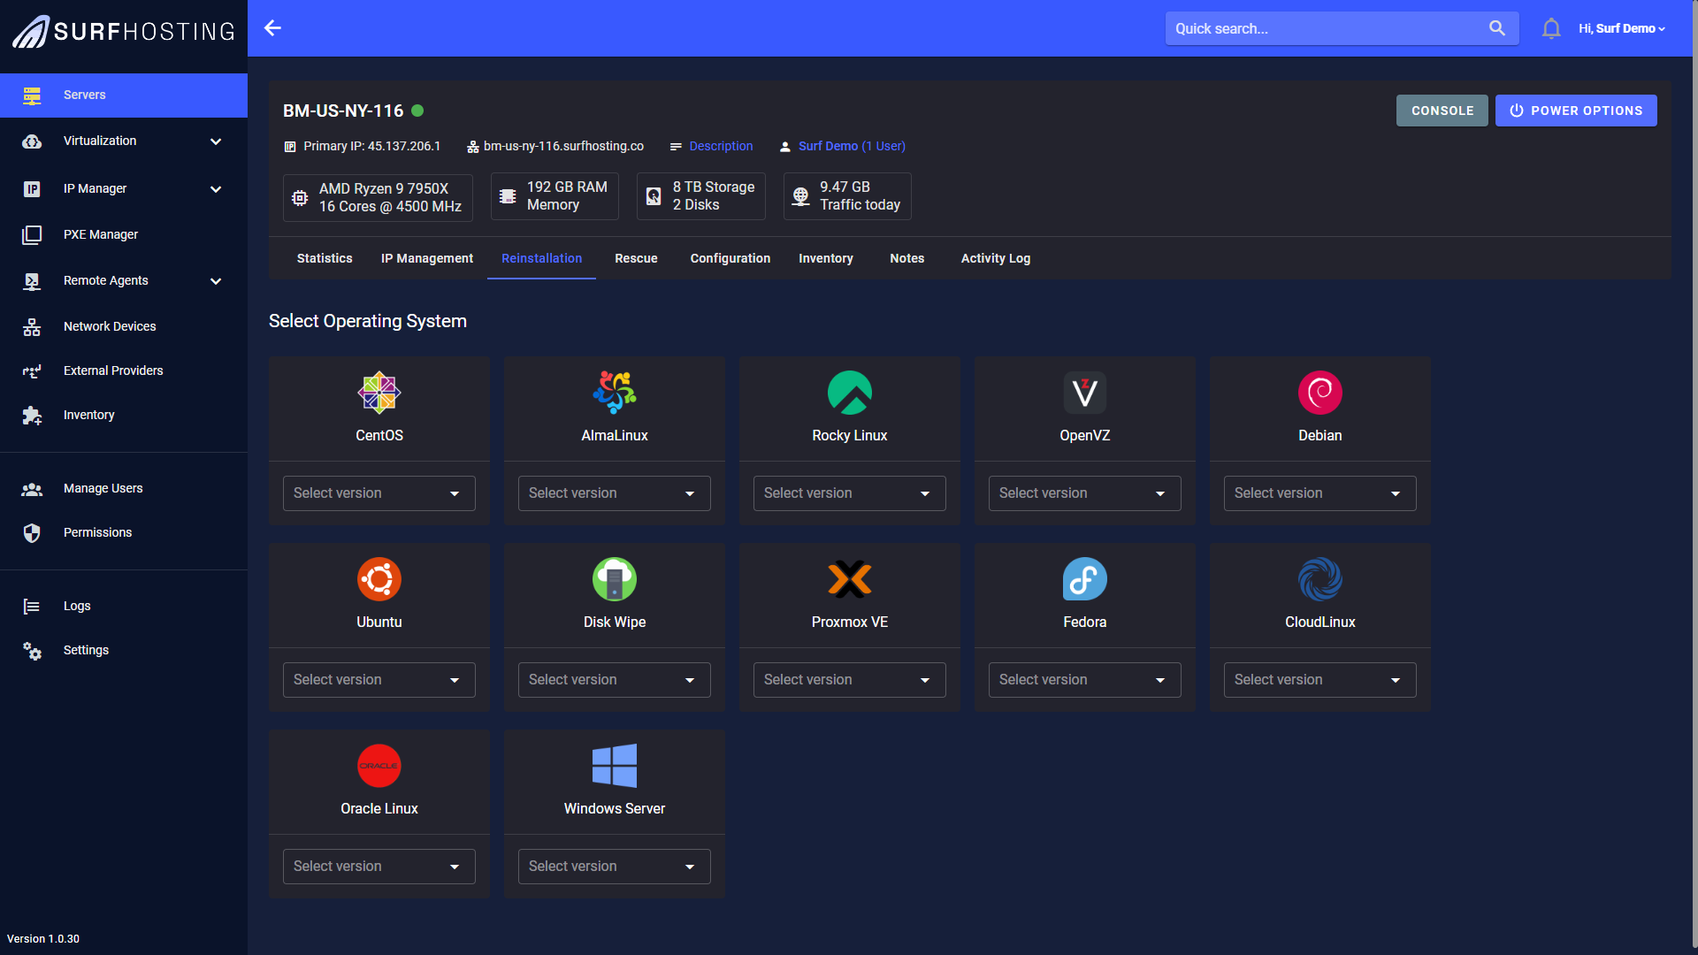
Task: Click the Inventory puzzle icon in sidebar
Action: 32,416
